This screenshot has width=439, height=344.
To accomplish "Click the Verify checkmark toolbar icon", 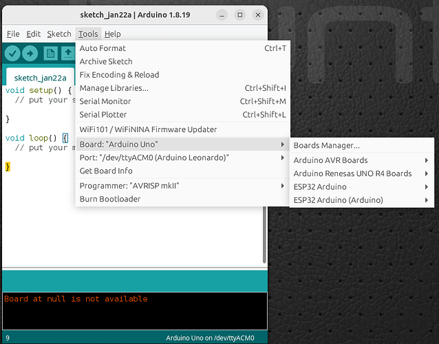I will coord(12,53).
